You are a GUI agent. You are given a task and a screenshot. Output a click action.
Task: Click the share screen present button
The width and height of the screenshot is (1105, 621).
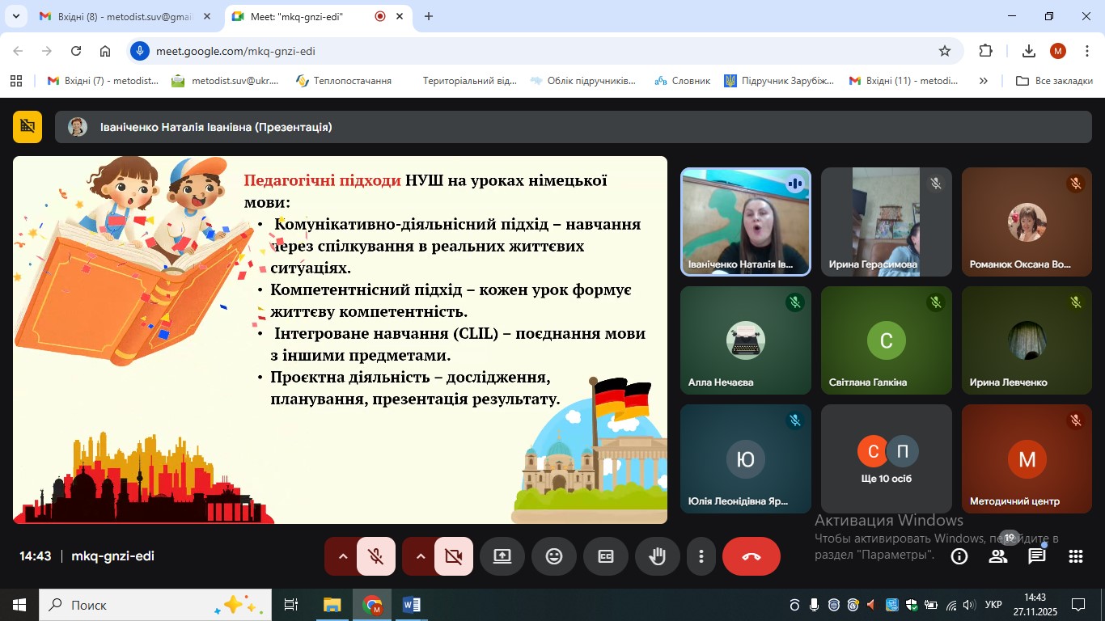502,556
